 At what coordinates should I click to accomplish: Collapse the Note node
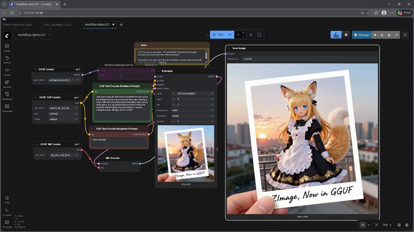tap(137, 45)
